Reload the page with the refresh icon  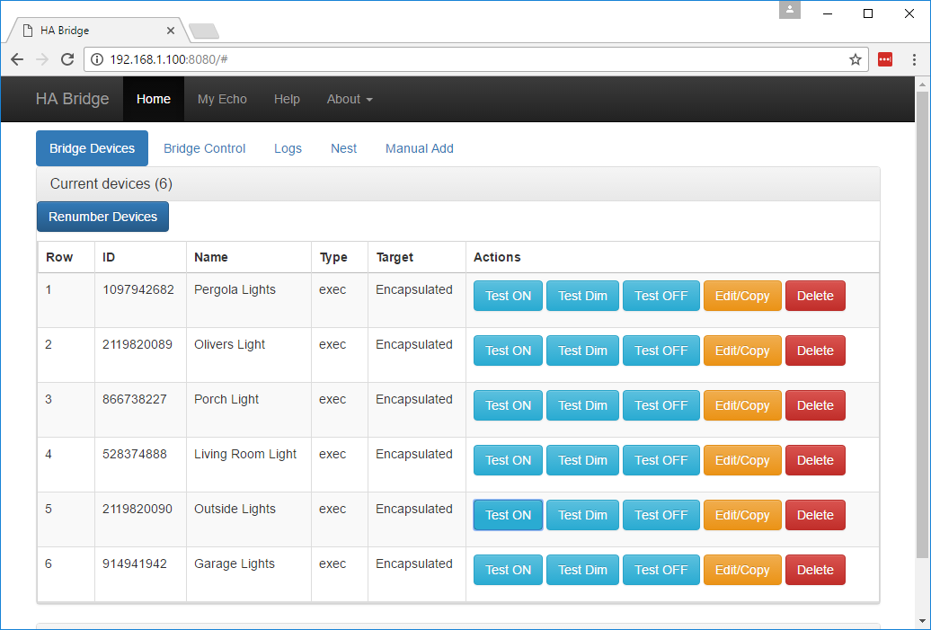coord(67,59)
